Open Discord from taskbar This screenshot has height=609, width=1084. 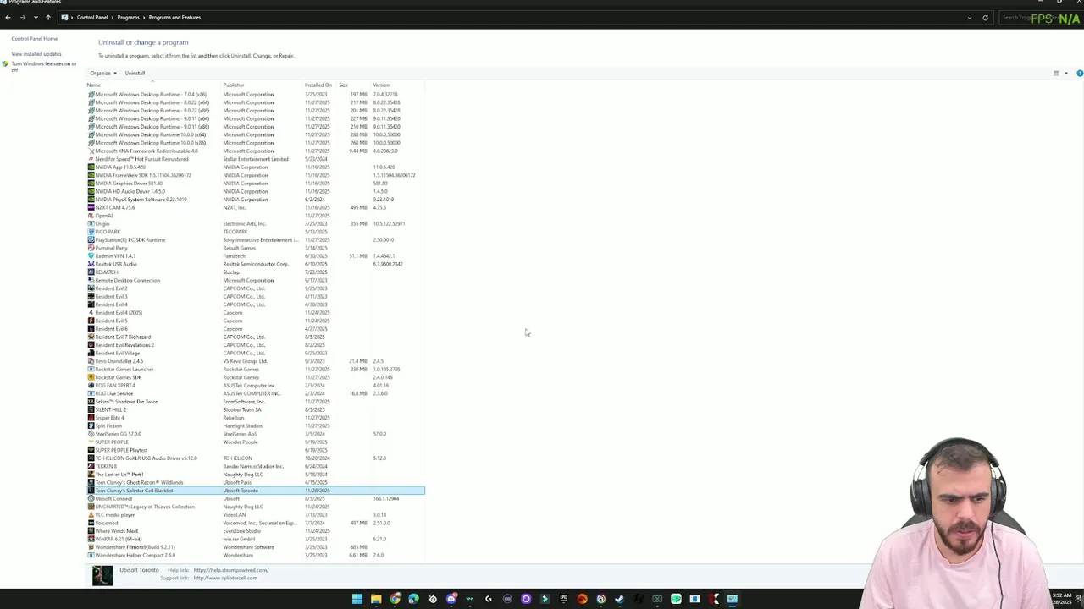(x=451, y=599)
